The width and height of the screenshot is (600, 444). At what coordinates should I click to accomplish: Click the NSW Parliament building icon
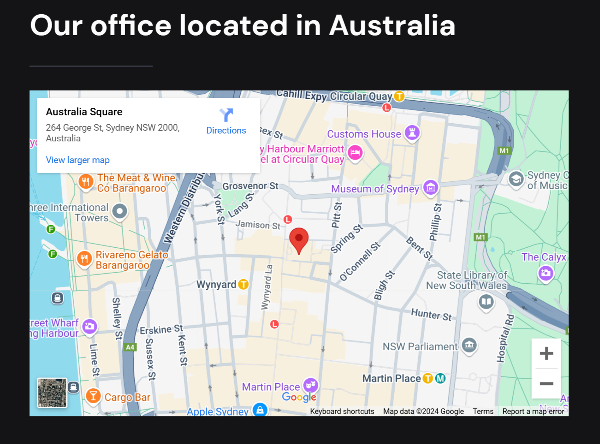[469, 346]
